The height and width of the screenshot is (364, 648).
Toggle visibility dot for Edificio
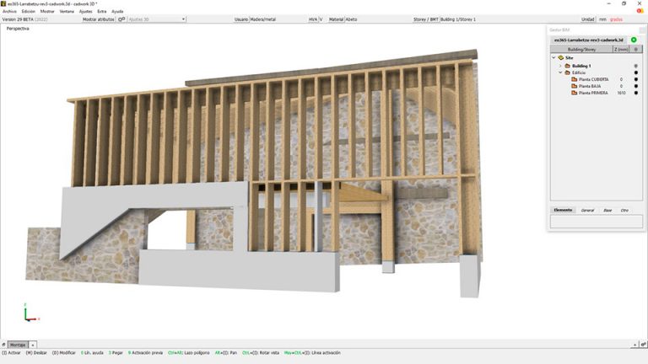point(635,72)
